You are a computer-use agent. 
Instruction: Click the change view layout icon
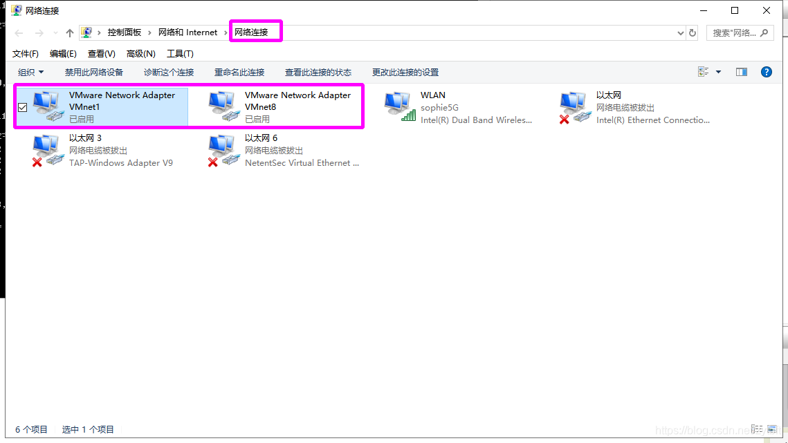703,72
